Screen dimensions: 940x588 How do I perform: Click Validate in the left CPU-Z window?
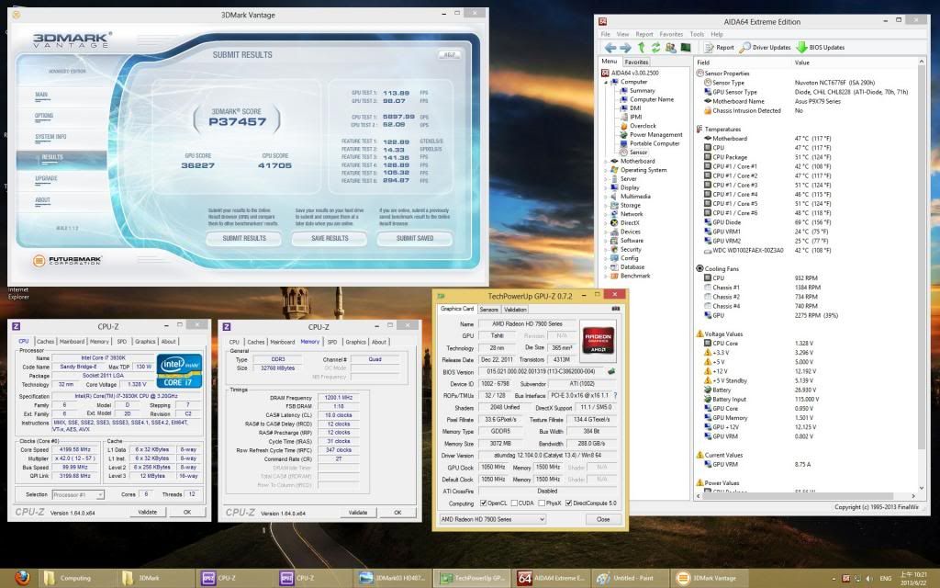click(x=148, y=512)
